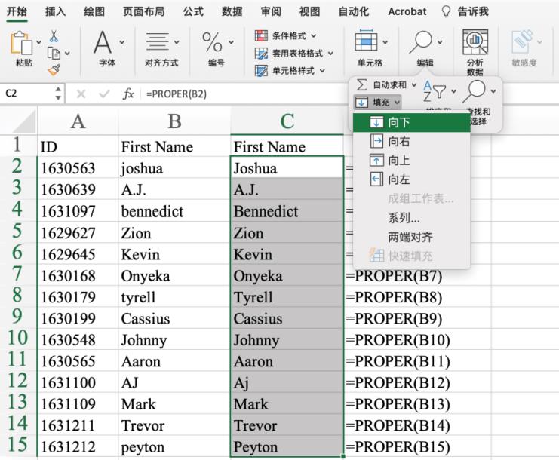Click the Cut scissors icon
Screen dimensions: 559x460
[x=54, y=36]
